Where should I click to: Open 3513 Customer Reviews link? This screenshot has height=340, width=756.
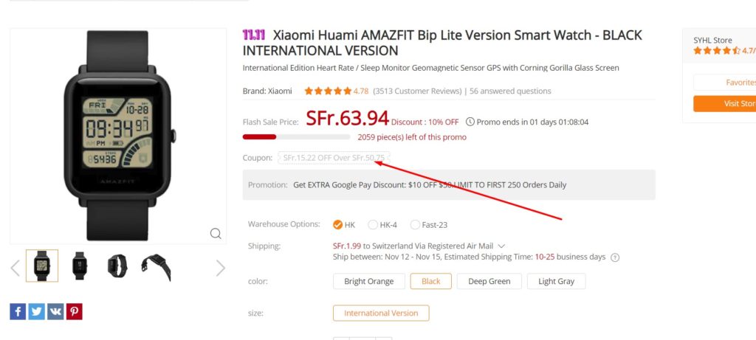coord(418,91)
